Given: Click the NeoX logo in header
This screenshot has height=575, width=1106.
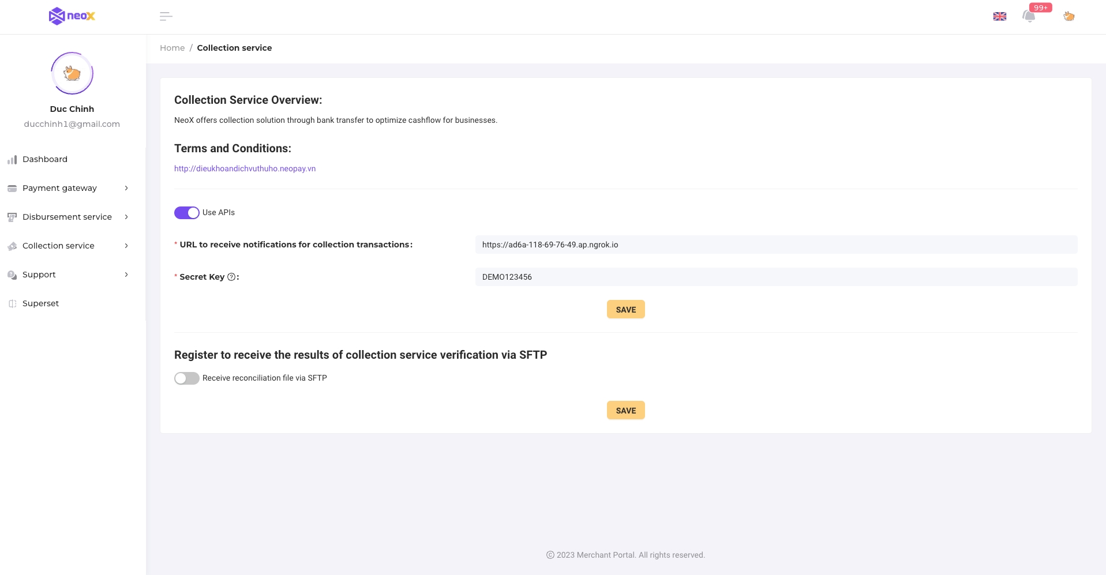Looking at the screenshot, I should click(x=72, y=16).
